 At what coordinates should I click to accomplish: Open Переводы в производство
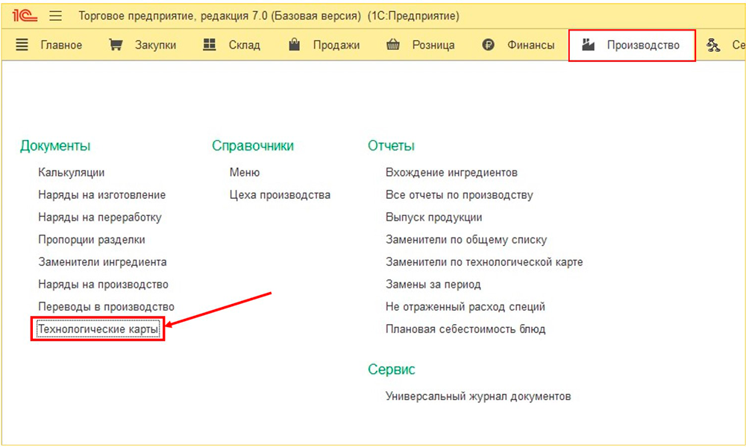106,307
